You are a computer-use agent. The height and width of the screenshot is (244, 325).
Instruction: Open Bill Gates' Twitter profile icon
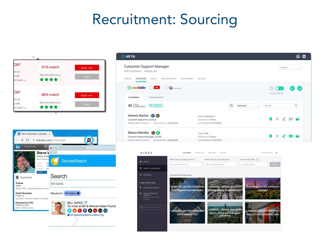point(70,211)
